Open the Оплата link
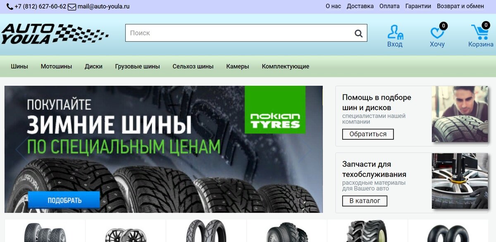Viewport: 496px width, 242px height. click(389, 6)
